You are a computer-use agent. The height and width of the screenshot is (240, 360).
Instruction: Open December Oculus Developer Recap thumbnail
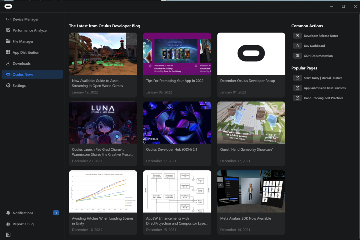(251, 54)
